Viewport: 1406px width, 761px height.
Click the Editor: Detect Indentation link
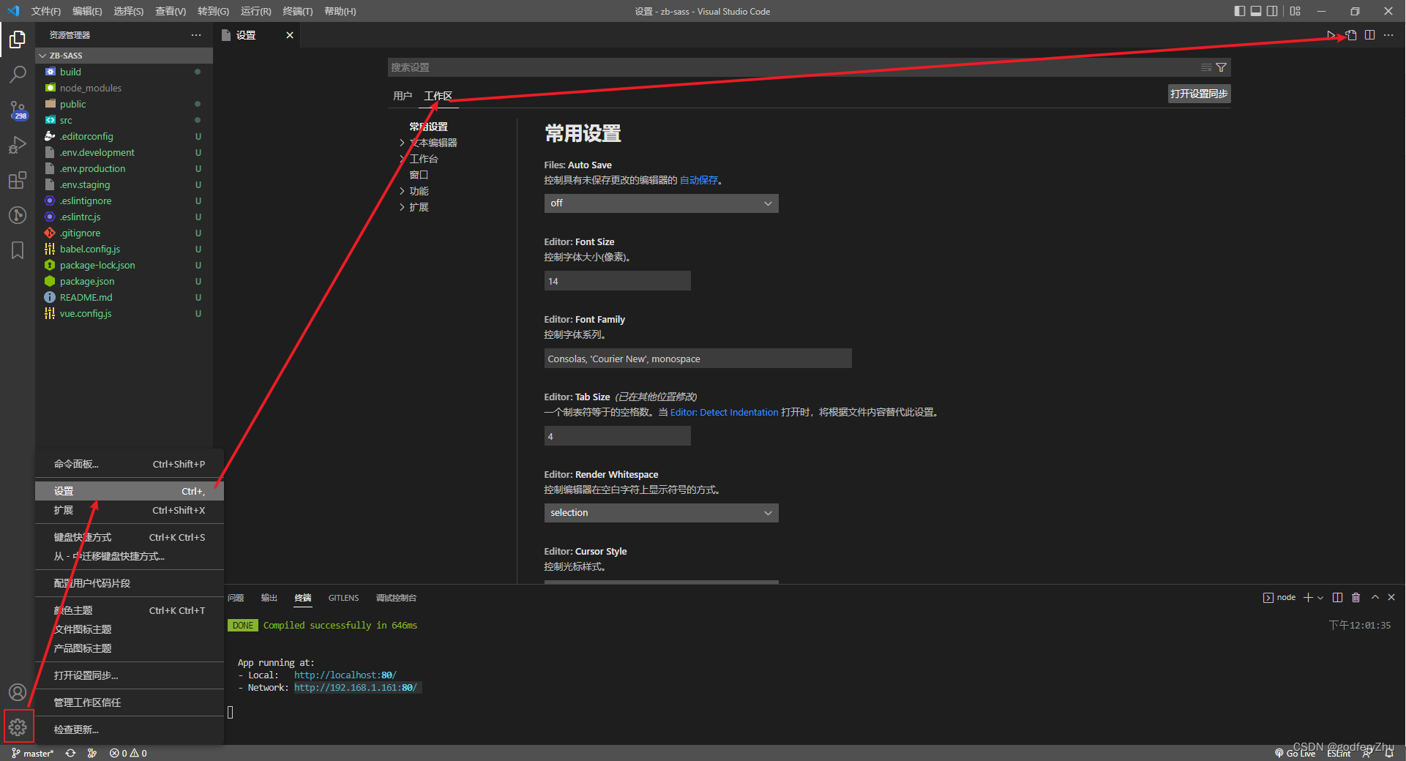coord(724,412)
